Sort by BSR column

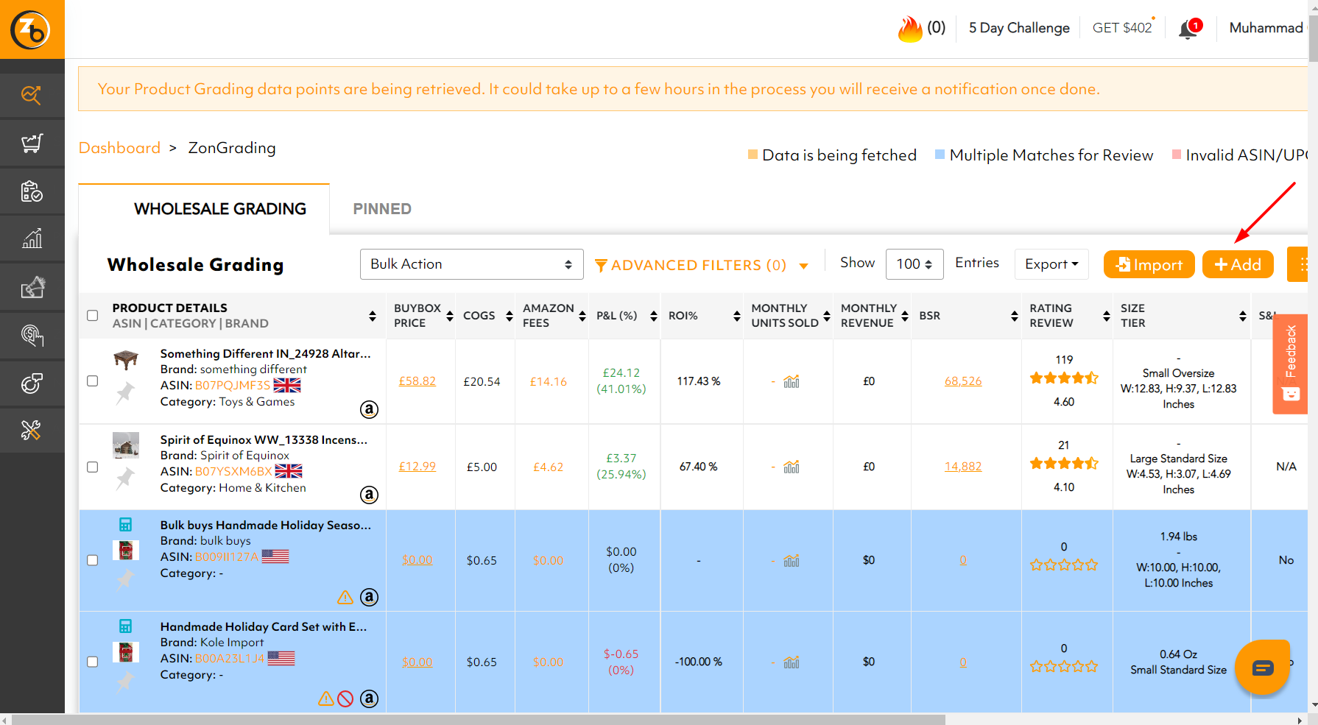[x=1015, y=316]
